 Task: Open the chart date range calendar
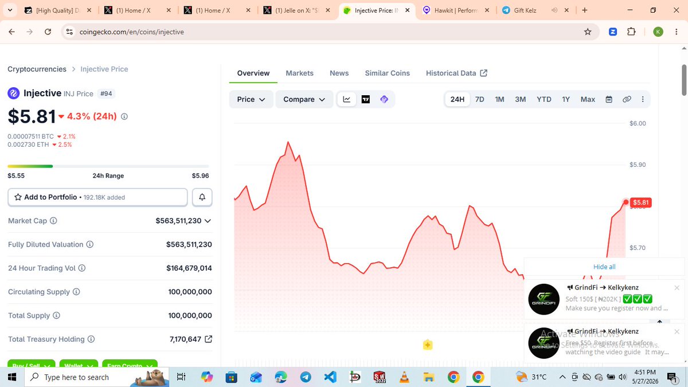[x=609, y=99]
